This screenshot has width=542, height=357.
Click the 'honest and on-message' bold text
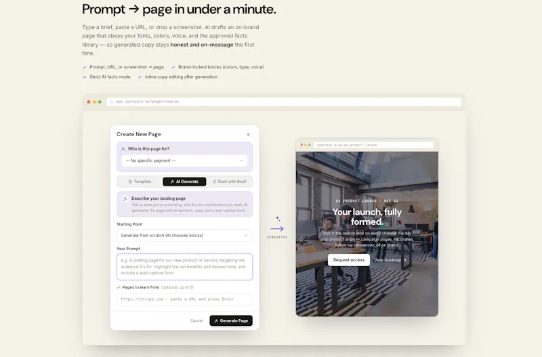click(202, 45)
